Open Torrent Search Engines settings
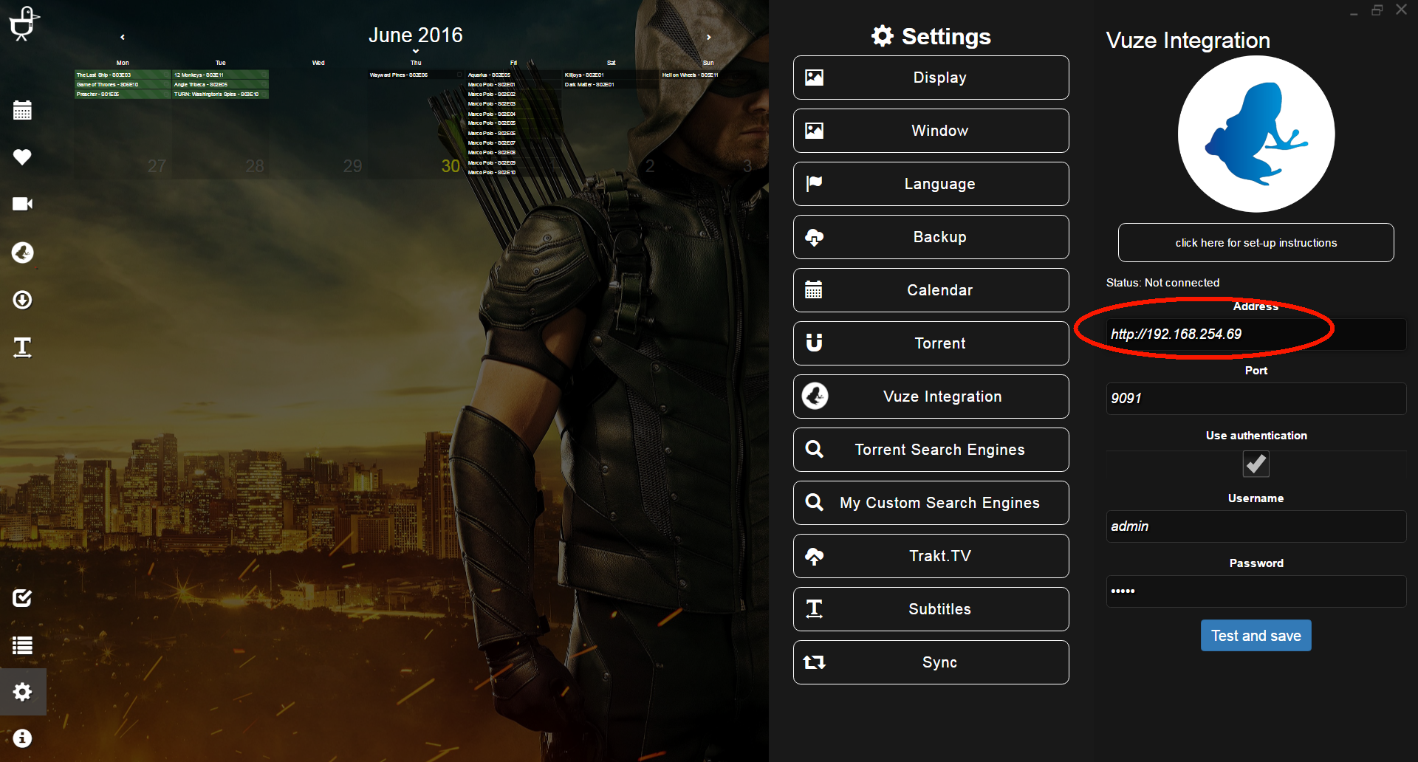 (931, 450)
